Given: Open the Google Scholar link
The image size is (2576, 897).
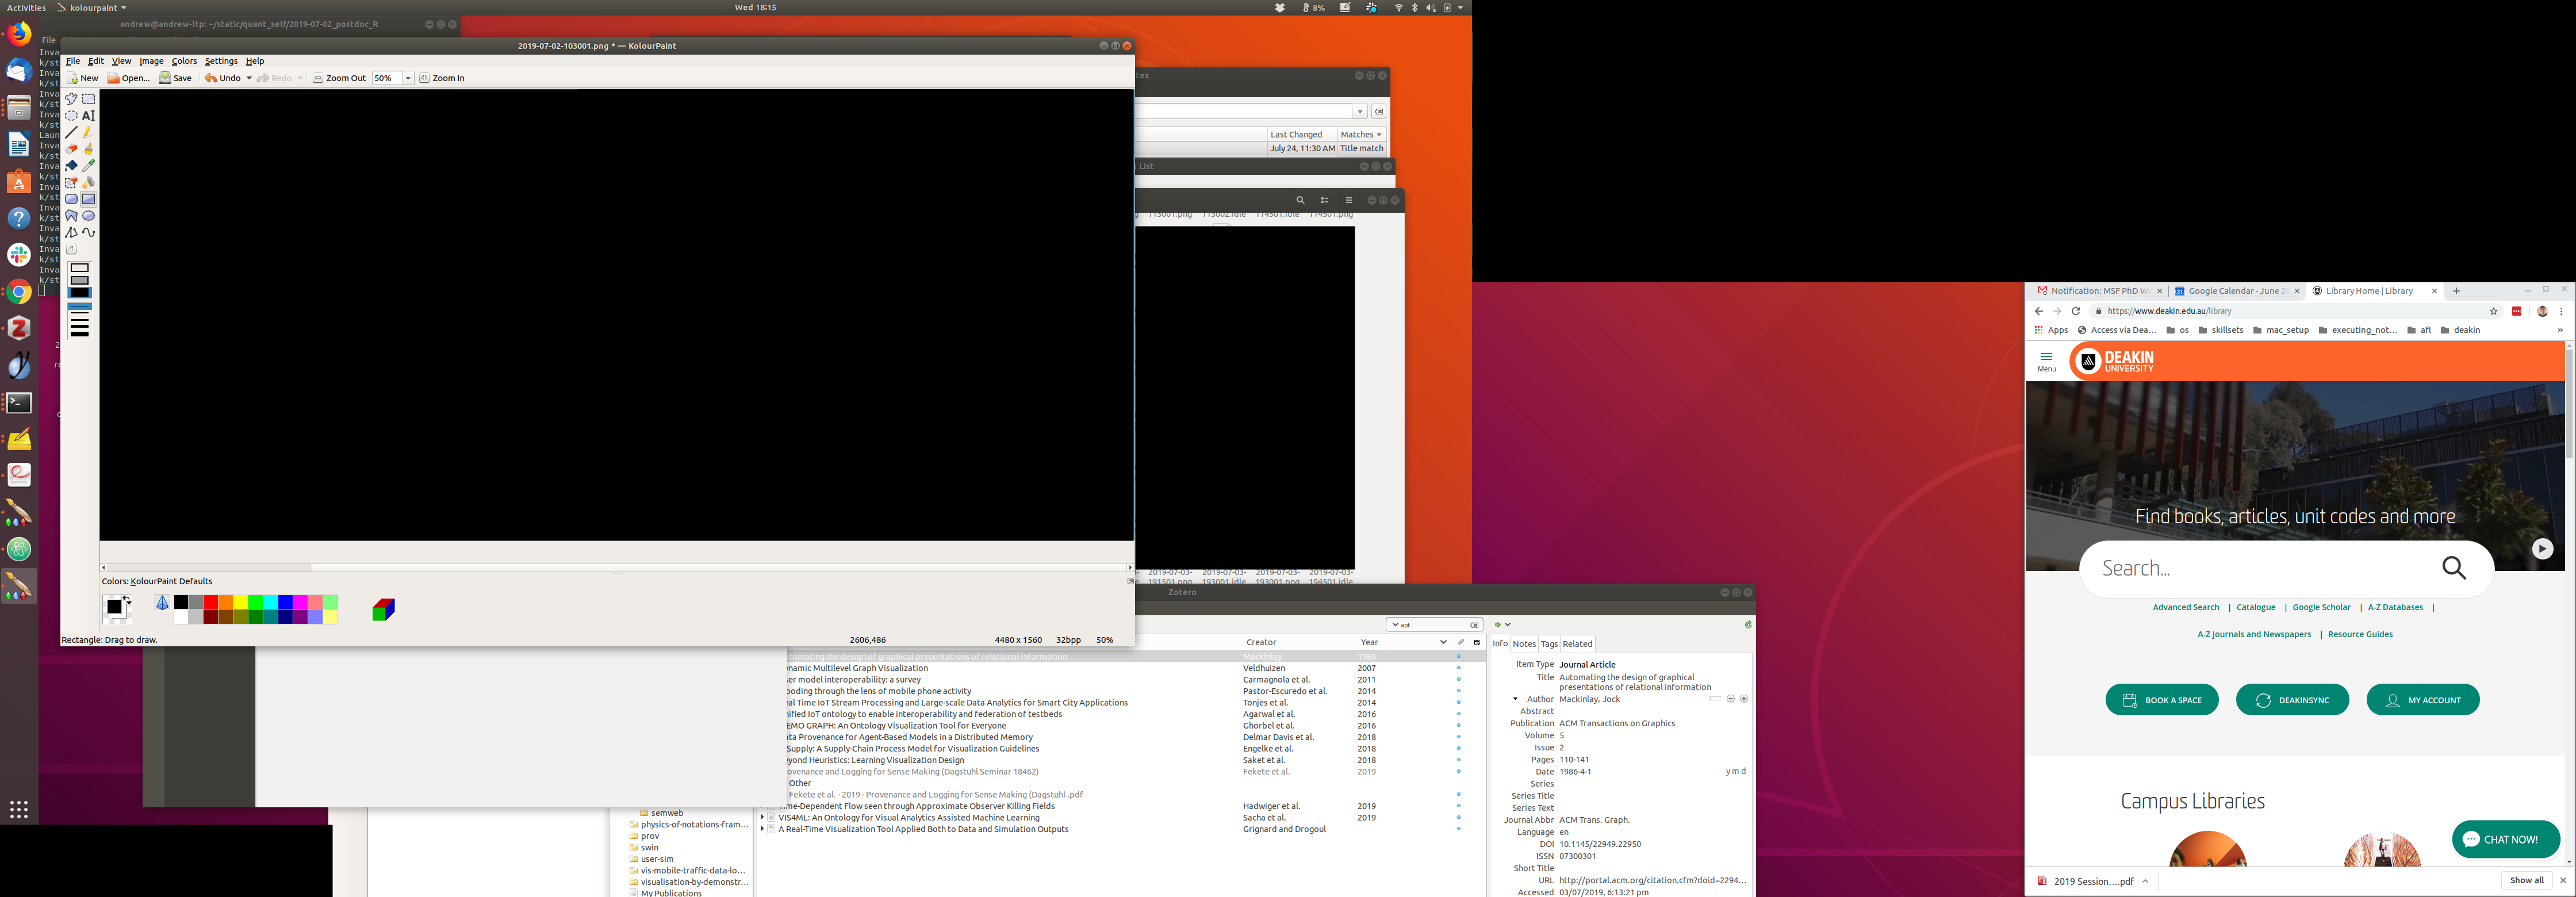Looking at the screenshot, I should tap(2321, 607).
